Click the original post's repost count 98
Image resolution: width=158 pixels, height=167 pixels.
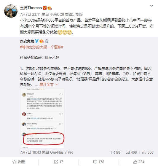(x=116, y=152)
